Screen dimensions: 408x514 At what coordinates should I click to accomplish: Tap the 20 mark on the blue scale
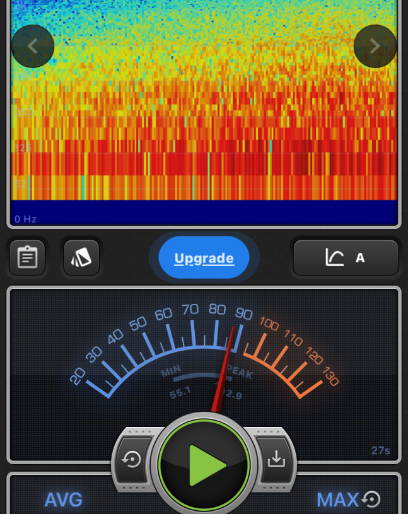[78, 377]
